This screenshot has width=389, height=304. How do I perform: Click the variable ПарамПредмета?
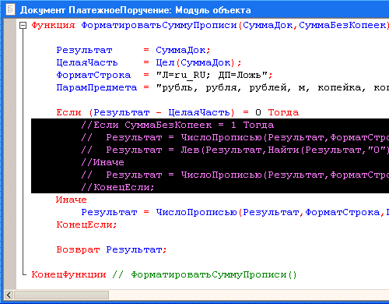point(96,87)
